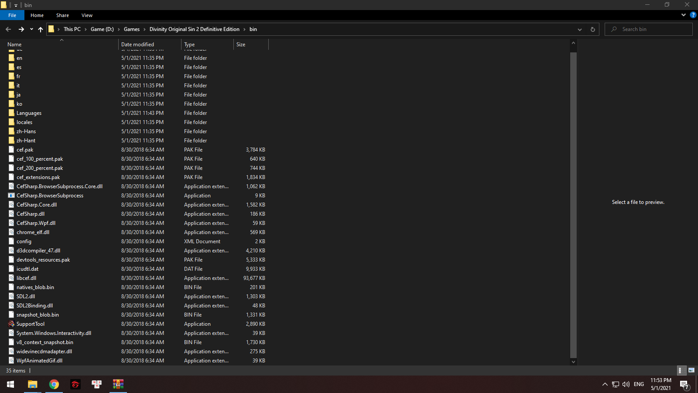Open the network status tray icon
Screen dimensions: 698x393
[x=616, y=384]
